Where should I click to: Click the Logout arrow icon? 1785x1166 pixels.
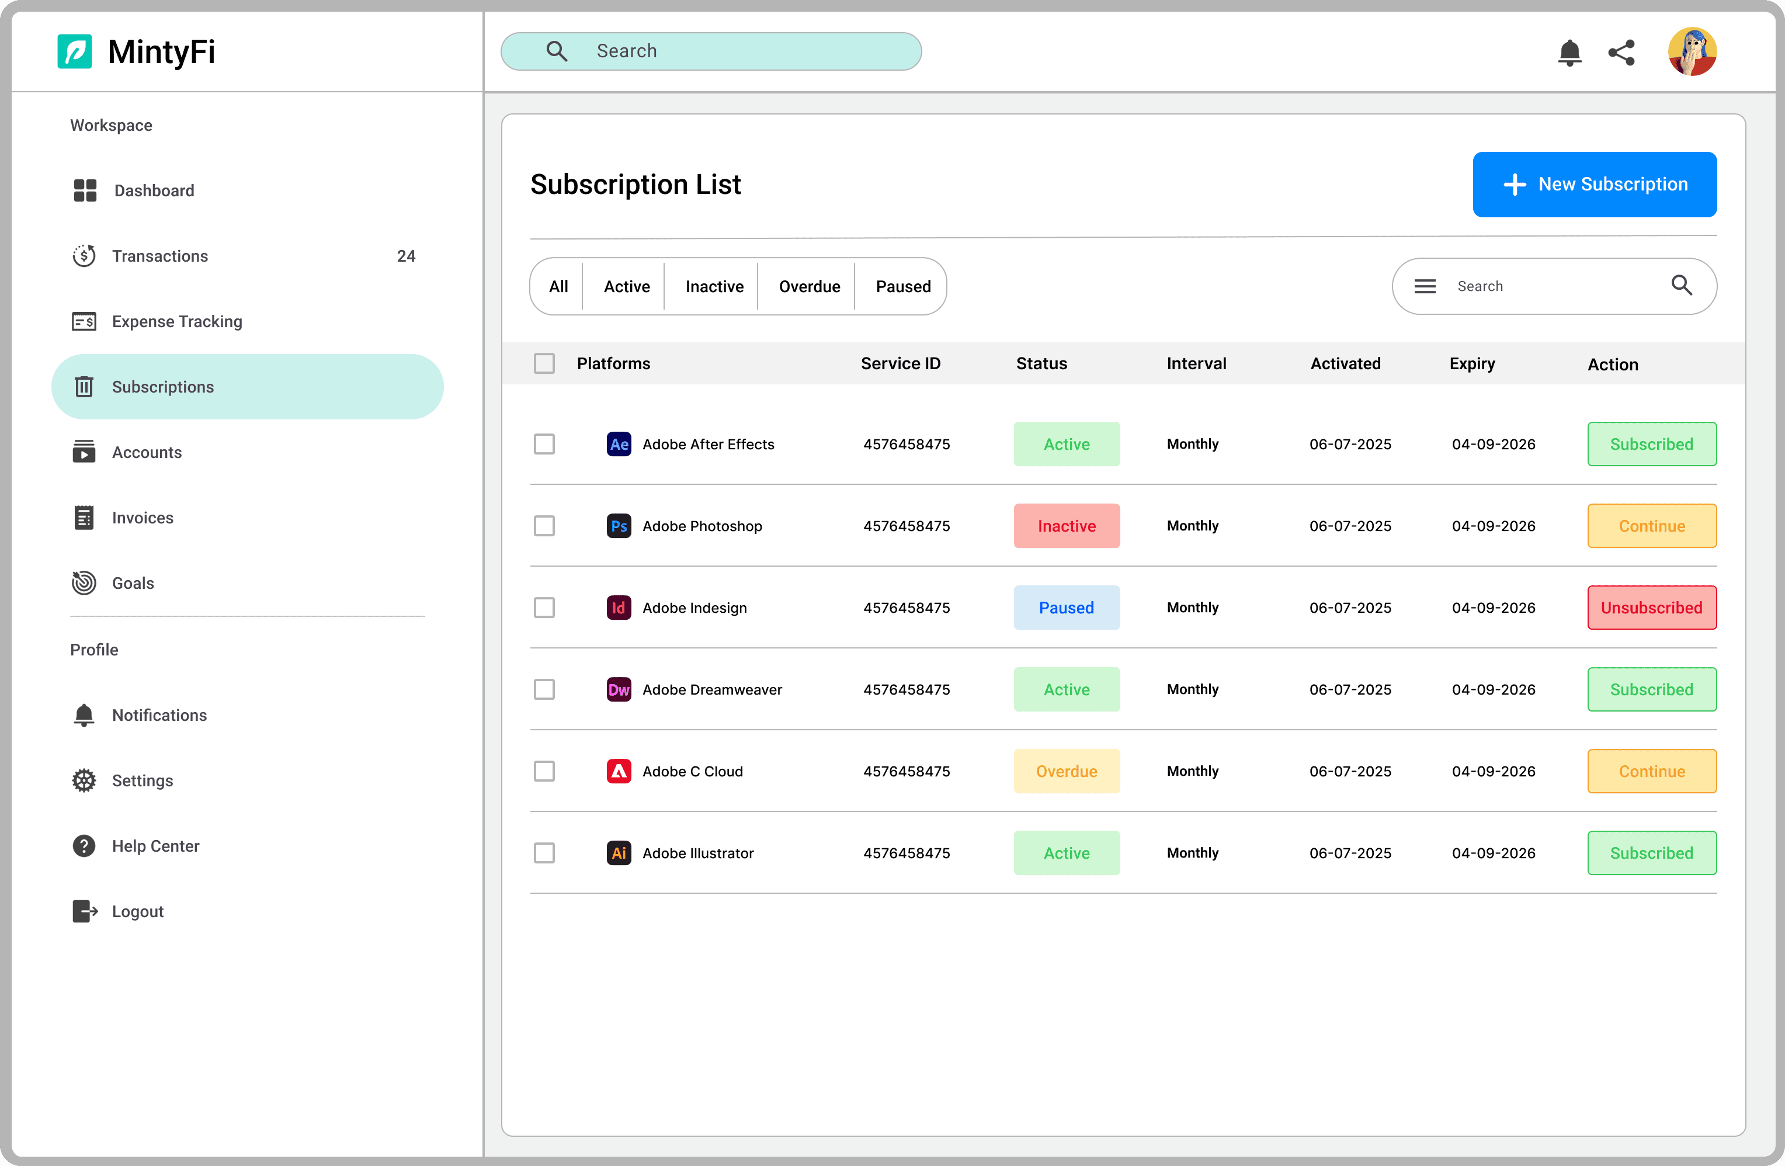[x=85, y=911]
